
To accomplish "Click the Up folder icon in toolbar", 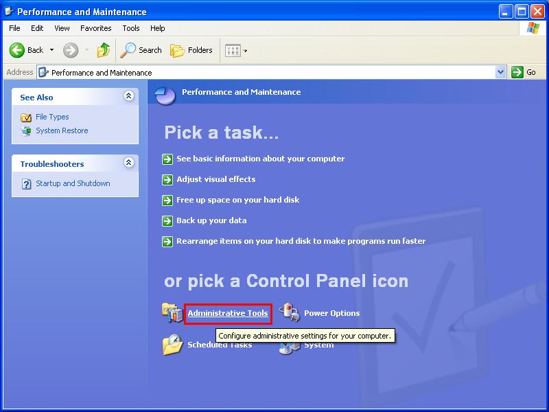I will [x=104, y=50].
